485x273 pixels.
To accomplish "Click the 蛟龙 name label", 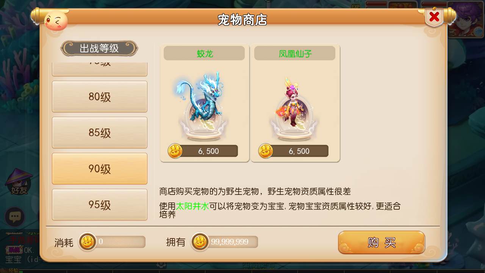I will click(205, 54).
